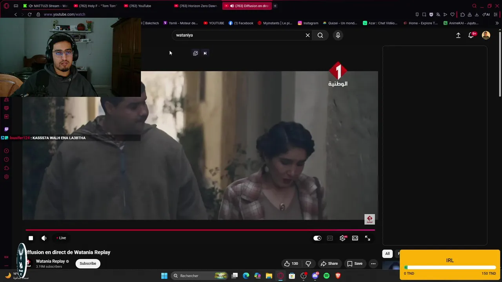The image size is (502, 282).
Task: Expand hidden bookmarks chevron
Action: 497,23
